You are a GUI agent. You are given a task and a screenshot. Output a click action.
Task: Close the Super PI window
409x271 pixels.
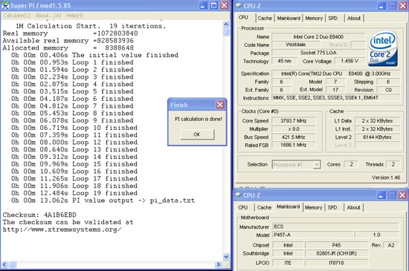click(x=225, y=5)
